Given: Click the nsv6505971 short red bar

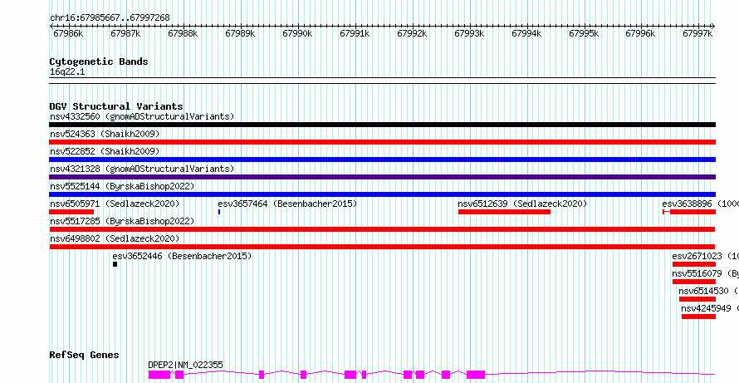Looking at the screenshot, I should pos(71,212).
